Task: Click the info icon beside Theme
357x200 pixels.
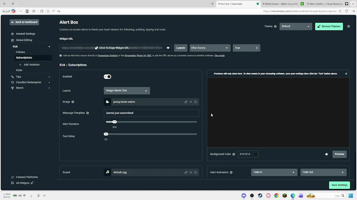Action: (x=275, y=26)
